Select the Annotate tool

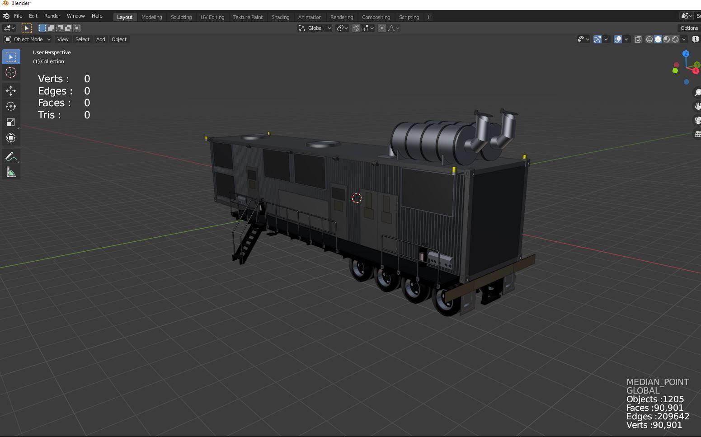click(x=11, y=157)
